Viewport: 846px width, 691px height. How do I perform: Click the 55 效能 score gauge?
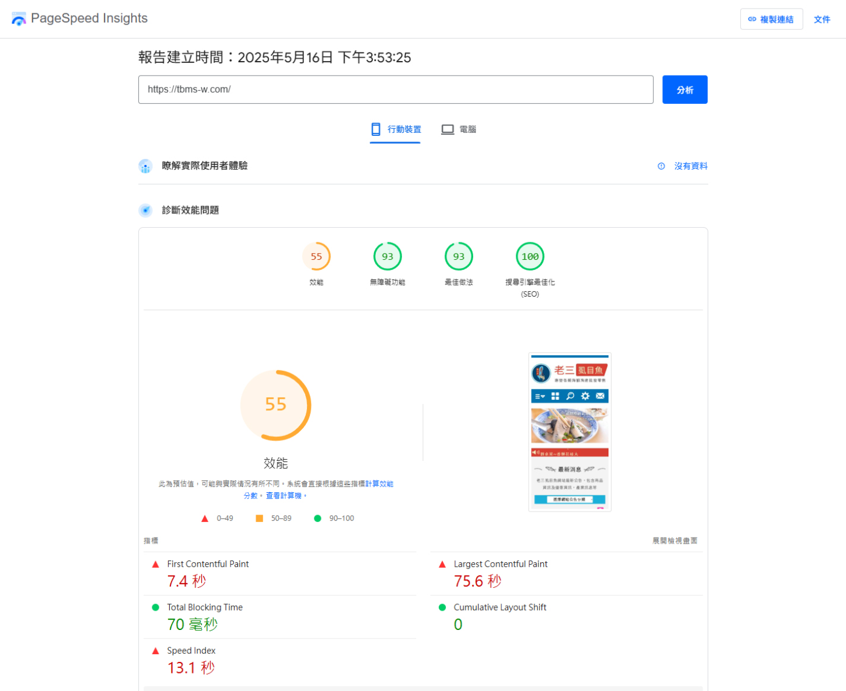tap(316, 257)
